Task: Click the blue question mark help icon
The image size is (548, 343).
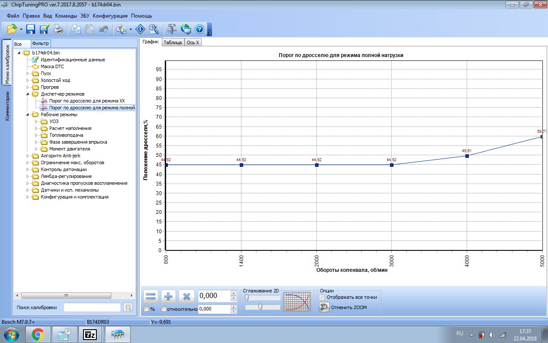Action: point(199,29)
